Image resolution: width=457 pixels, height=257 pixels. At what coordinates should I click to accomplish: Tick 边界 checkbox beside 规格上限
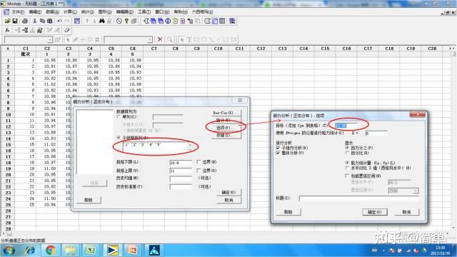(x=199, y=171)
